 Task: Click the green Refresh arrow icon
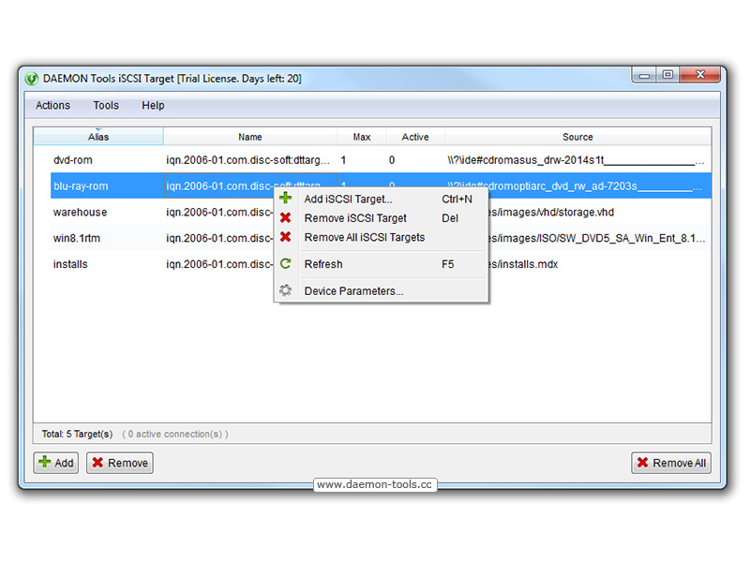point(286,264)
